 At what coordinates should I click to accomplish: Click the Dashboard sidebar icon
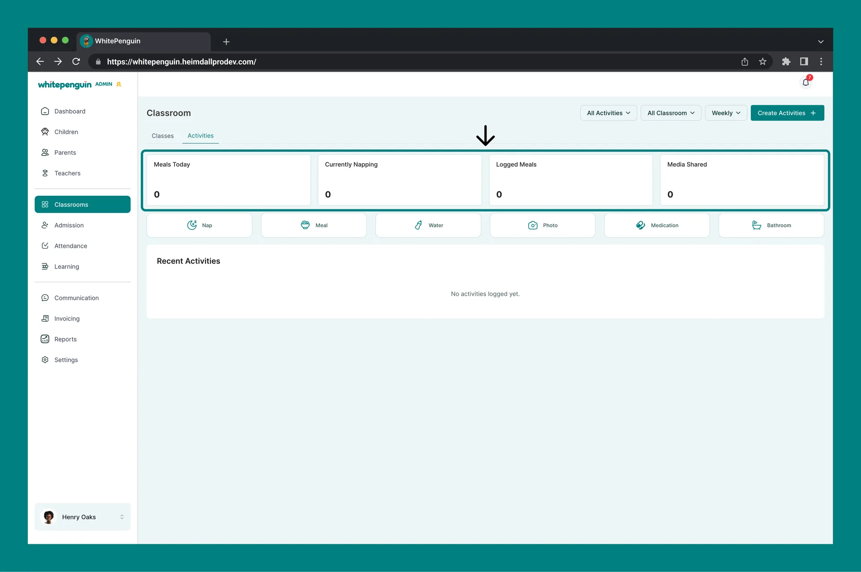tap(45, 111)
